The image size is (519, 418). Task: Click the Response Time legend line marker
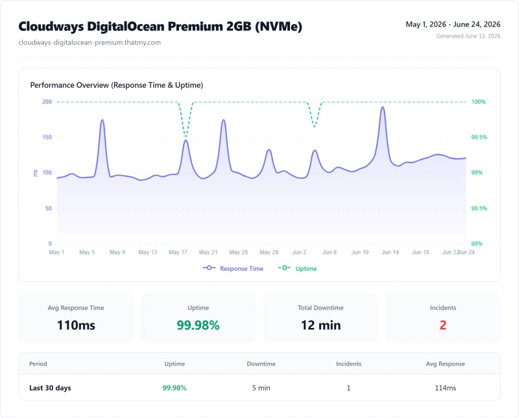point(209,268)
